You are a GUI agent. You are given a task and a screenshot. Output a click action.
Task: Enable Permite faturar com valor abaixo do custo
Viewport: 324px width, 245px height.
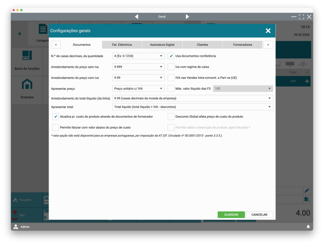(x=56, y=127)
